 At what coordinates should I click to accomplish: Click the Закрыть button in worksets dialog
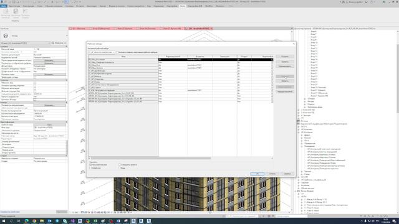click(x=285, y=81)
